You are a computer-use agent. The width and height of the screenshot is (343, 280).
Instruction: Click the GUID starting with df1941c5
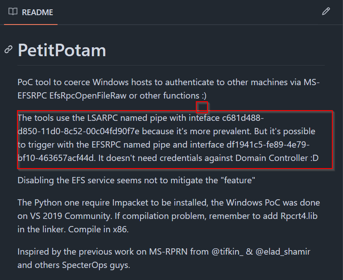(164, 152)
